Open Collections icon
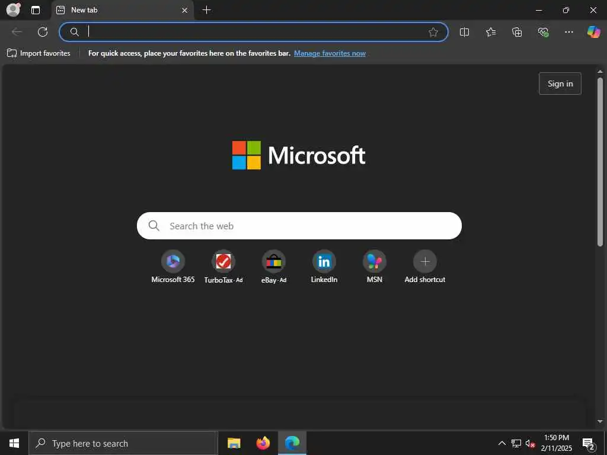The image size is (607, 455). 517,32
